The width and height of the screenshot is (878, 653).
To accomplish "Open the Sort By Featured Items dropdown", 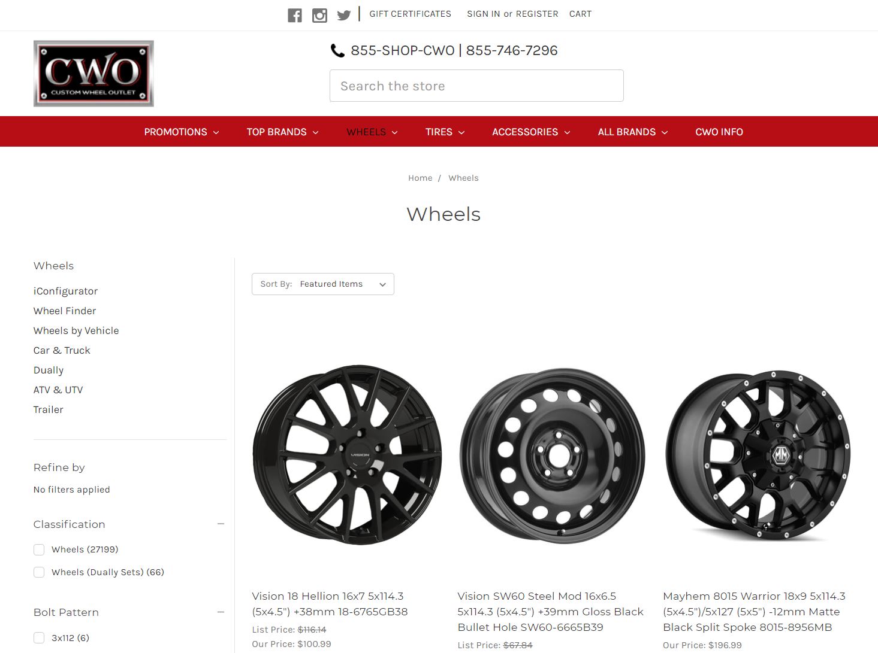I will [x=323, y=284].
